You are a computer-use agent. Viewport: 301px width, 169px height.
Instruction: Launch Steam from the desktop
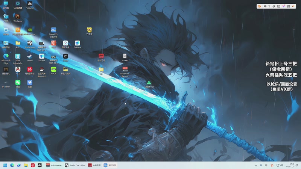[30, 58]
